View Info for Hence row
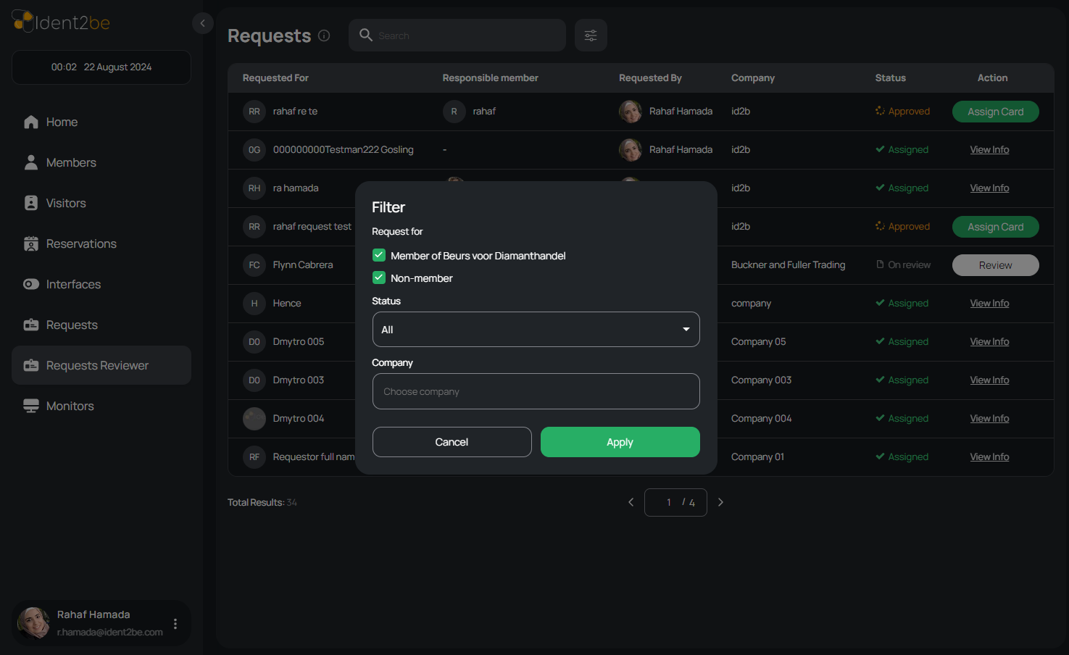This screenshot has height=655, width=1069. click(x=989, y=304)
